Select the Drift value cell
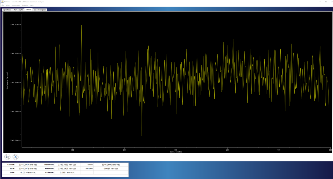Viewport: 333px width, 179px height. point(28,172)
